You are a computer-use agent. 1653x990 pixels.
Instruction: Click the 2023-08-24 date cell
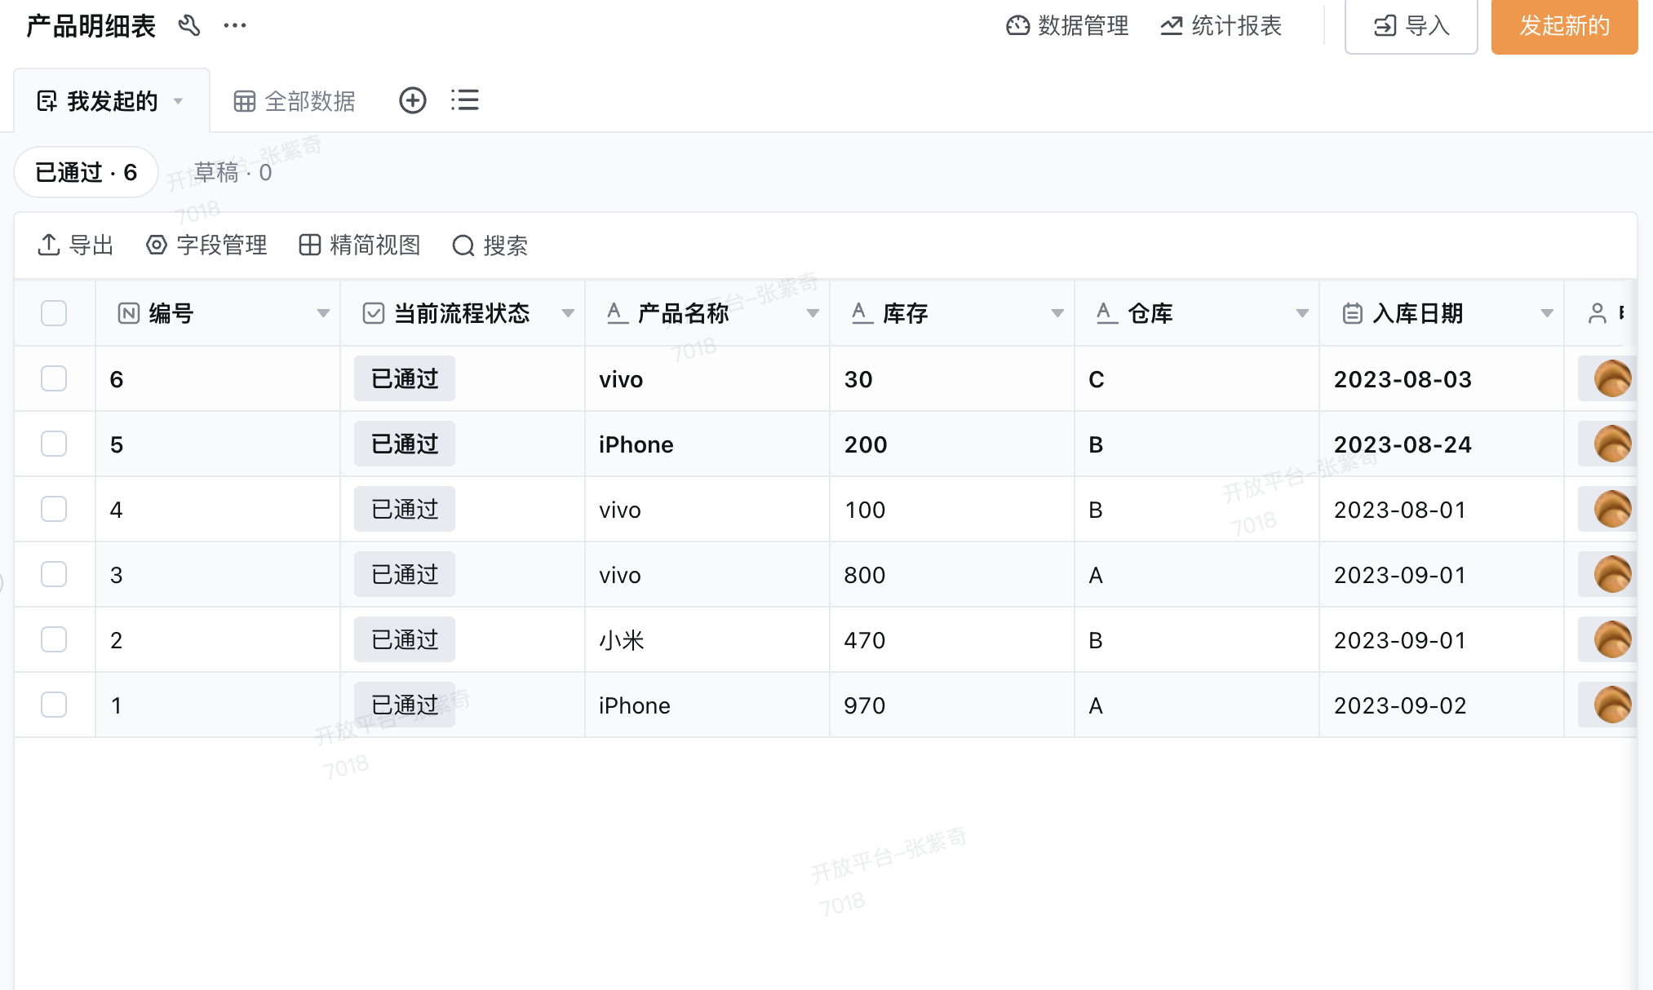[1442, 444]
